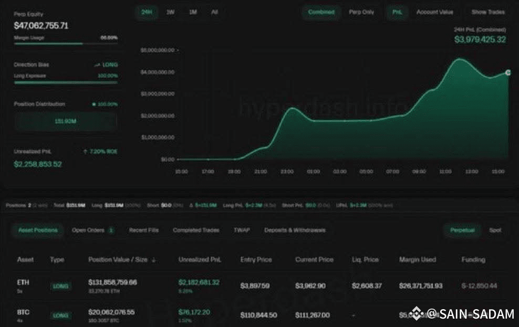Open Deposits & Withdrawals tab
Image resolution: width=519 pixels, height=327 pixels.
coord(295,230)
